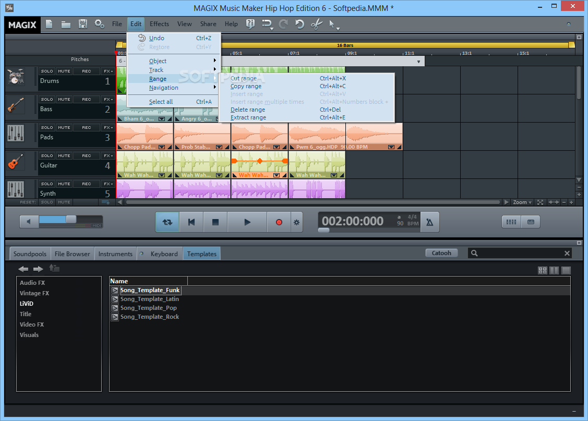Click the master volume slider handle
Screen dimensions: 588x421
pyautogui.click(x=71, y=219)
